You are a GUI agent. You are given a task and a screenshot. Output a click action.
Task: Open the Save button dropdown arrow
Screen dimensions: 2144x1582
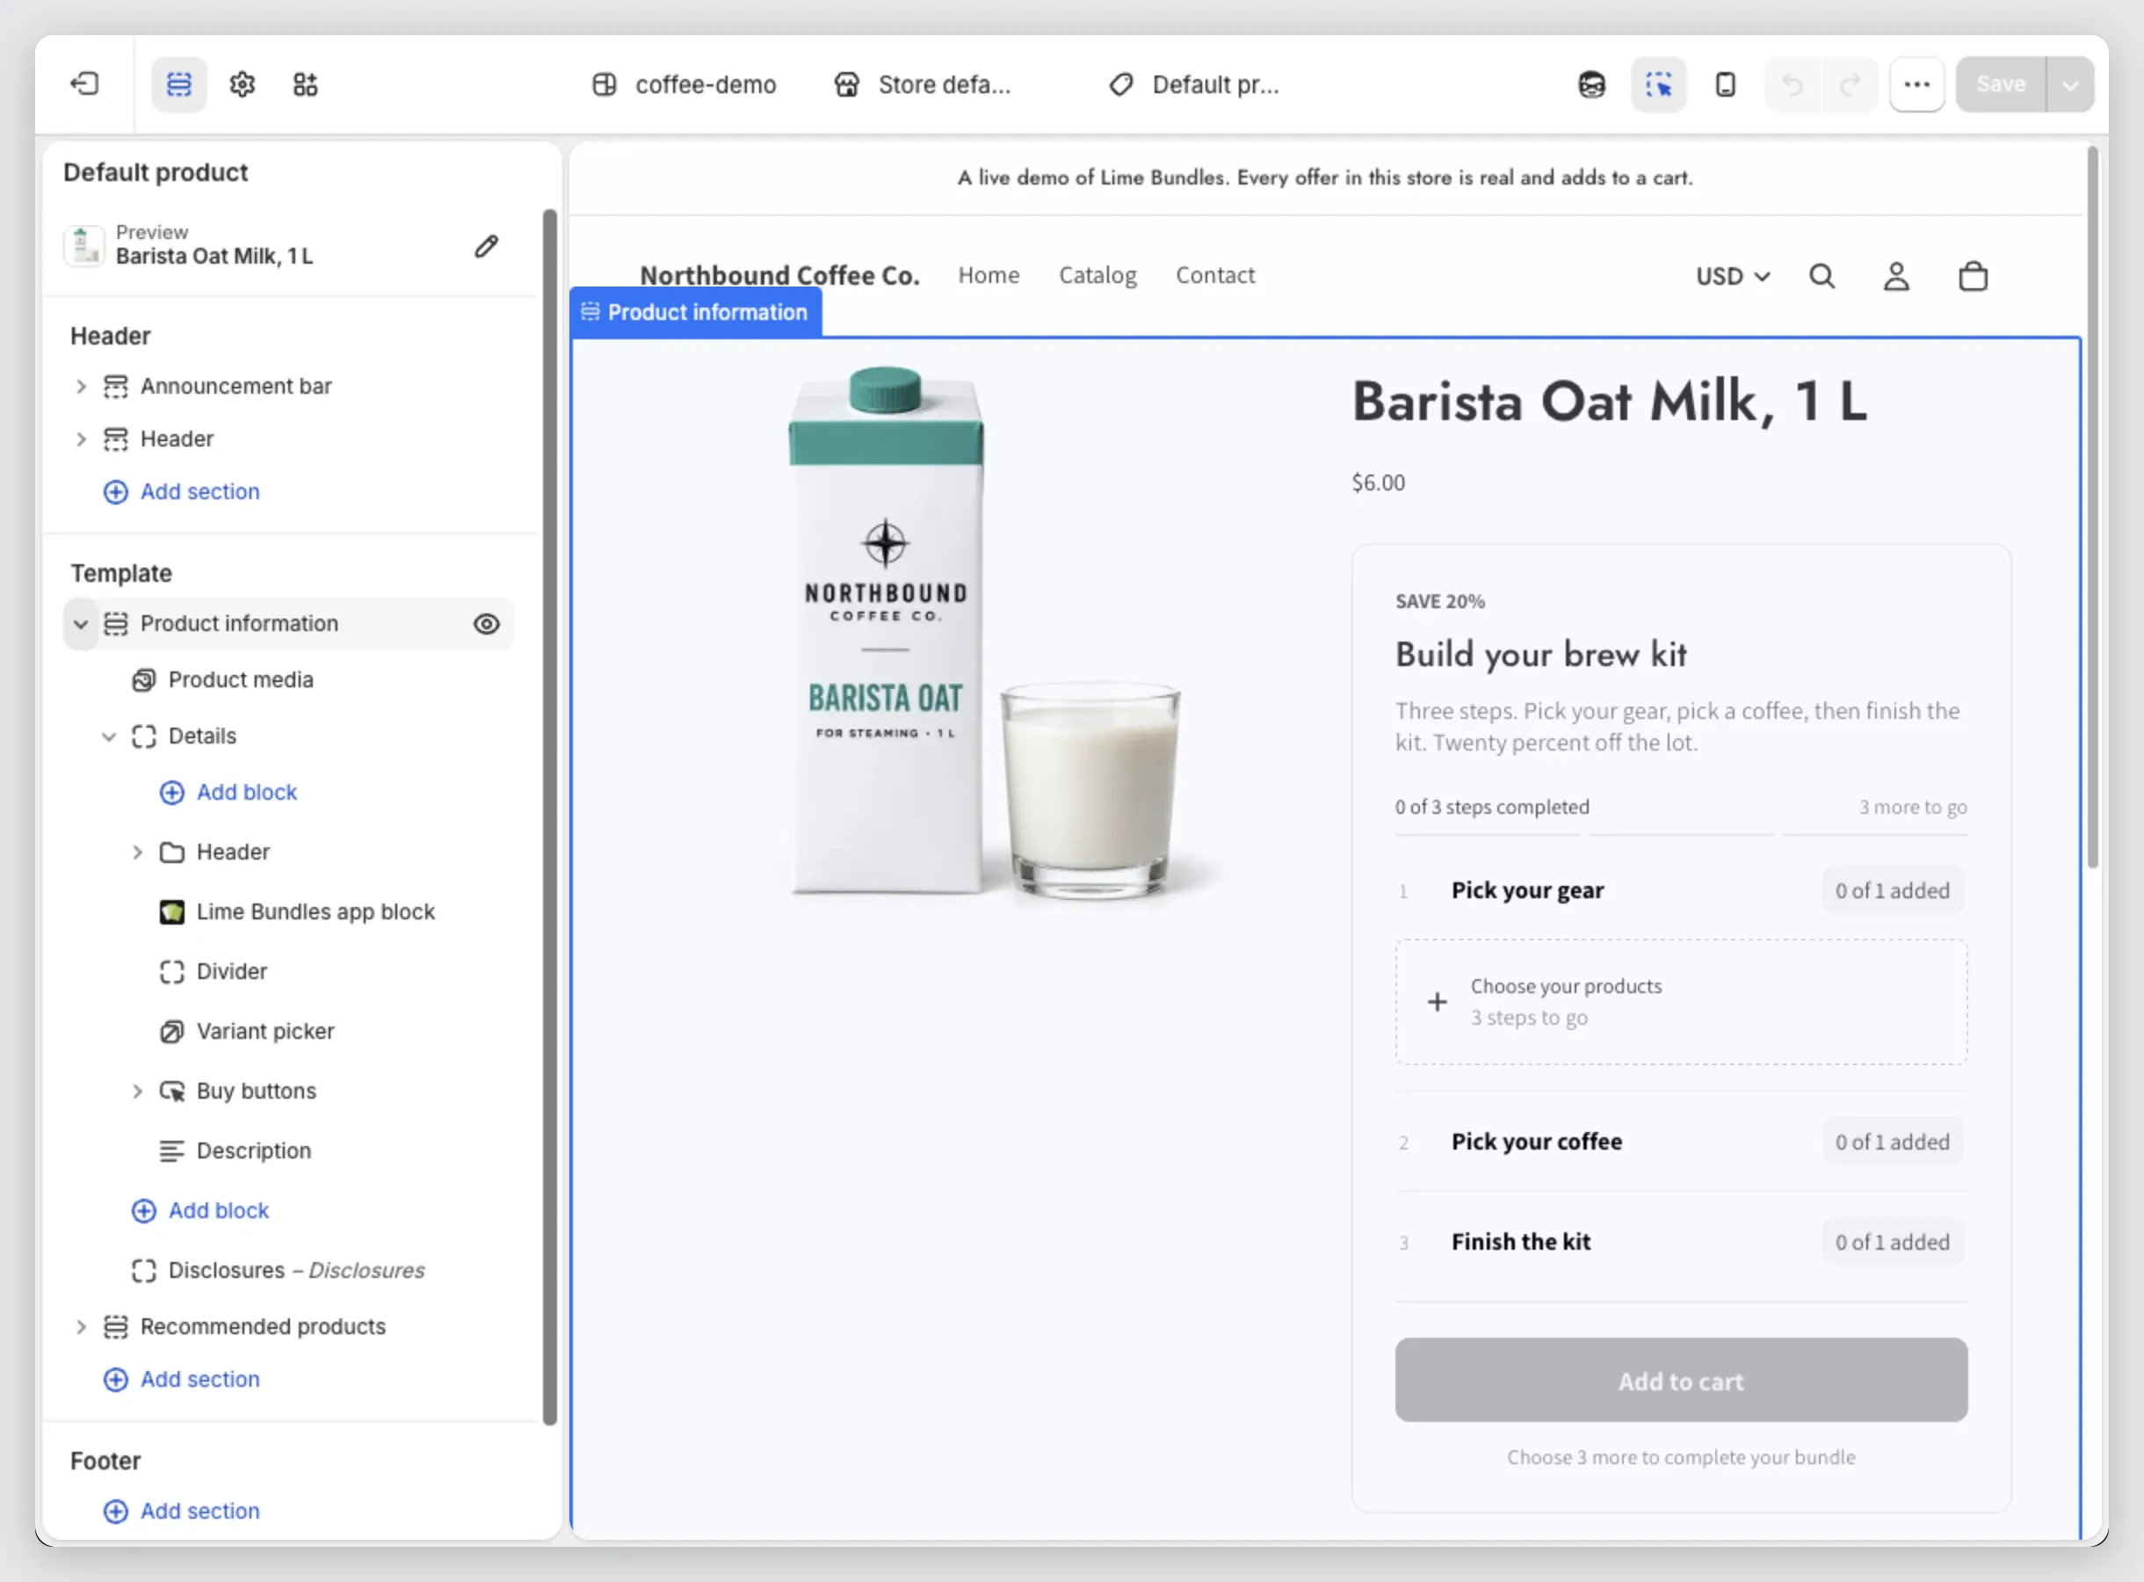point(2069,84)
